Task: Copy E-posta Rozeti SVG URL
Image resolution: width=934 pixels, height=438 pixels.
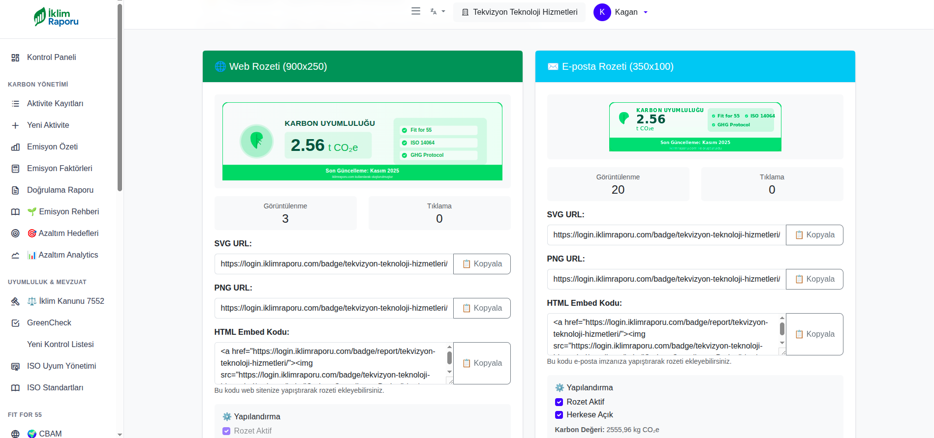Action: pos(814,235)
